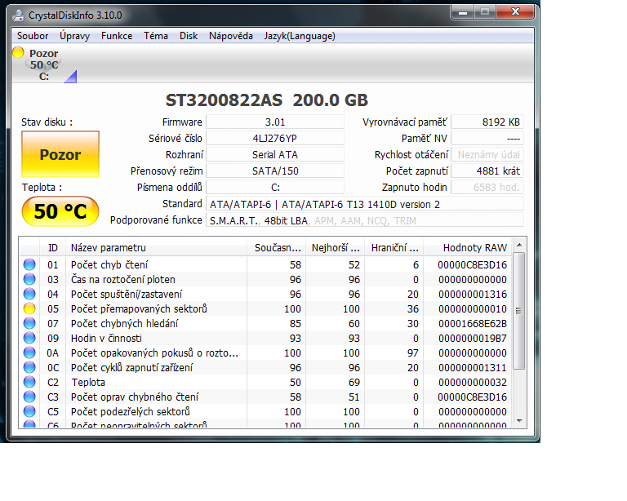627x501 pixels.
Task: Click the Firmware value 3.01 field
Action: click(x=275, y=122)
